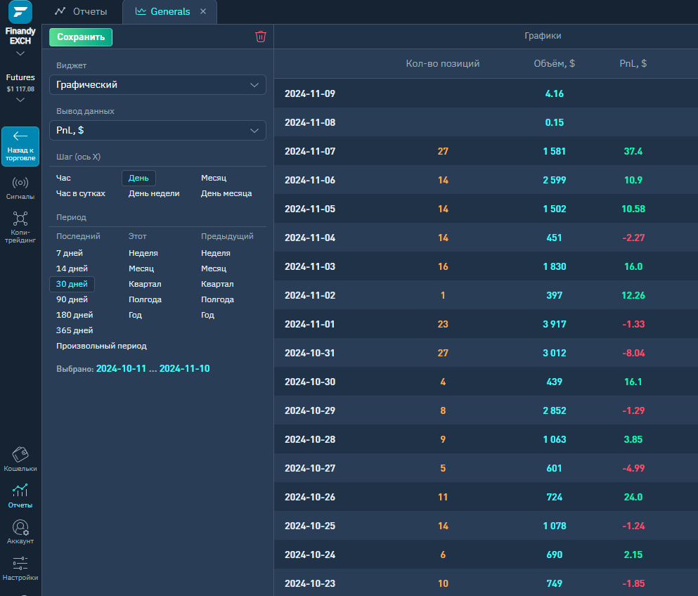This screenshot has height=596, width=698.
Task: Click the PnL, $ column header
Action: coord(633,64)
